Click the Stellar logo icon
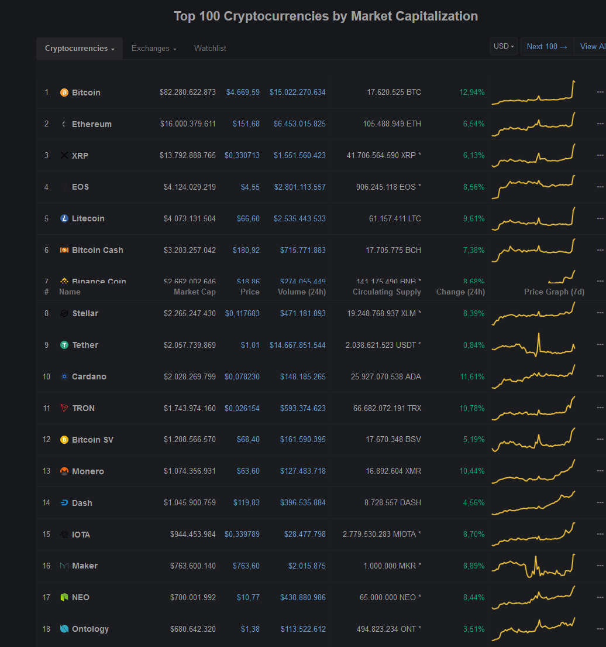The width and height of the screenshot is (606, 647). pos(64,314)
